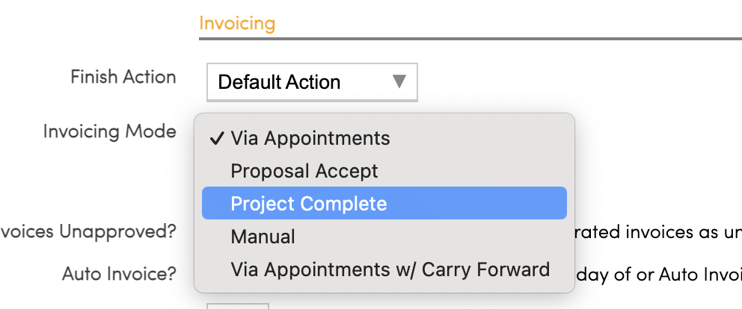
Task: Click the checkmark beside Via Appointments
Action: [x=217, y=138]
